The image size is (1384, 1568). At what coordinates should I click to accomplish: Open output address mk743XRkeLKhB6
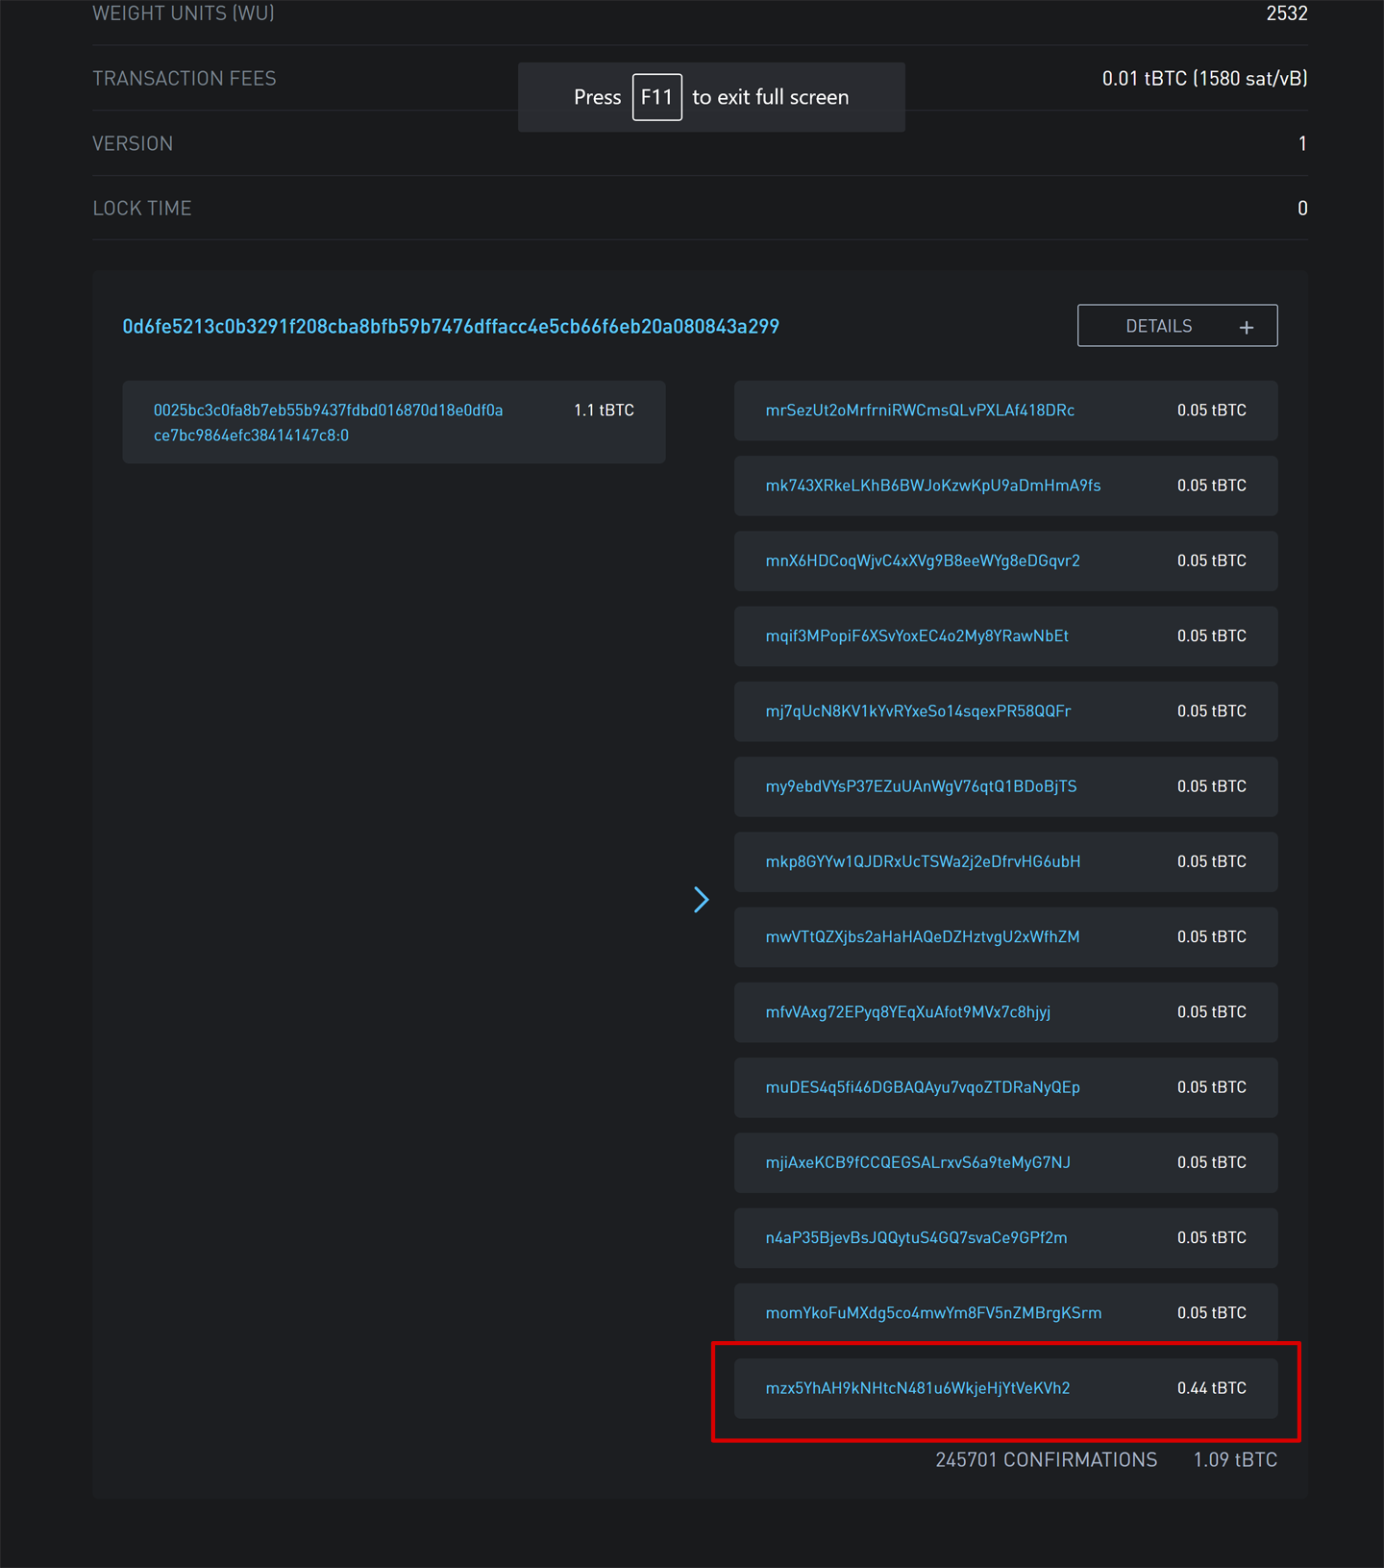pyautogui.click(x=932, y=485)
